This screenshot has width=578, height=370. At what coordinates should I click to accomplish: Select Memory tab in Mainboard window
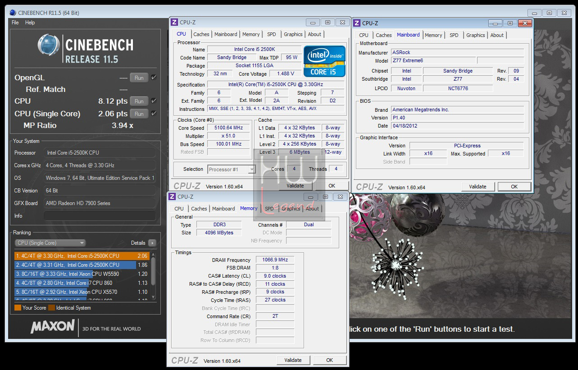point(433,35)
